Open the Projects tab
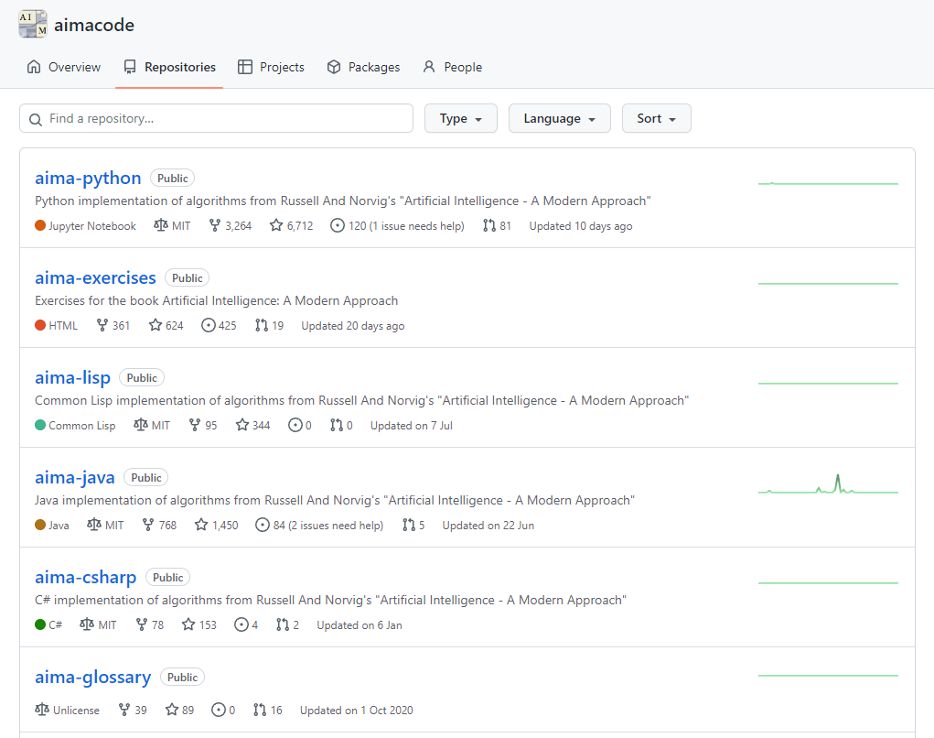This screenshot has height=738, width=934. [x=271, y=67]
